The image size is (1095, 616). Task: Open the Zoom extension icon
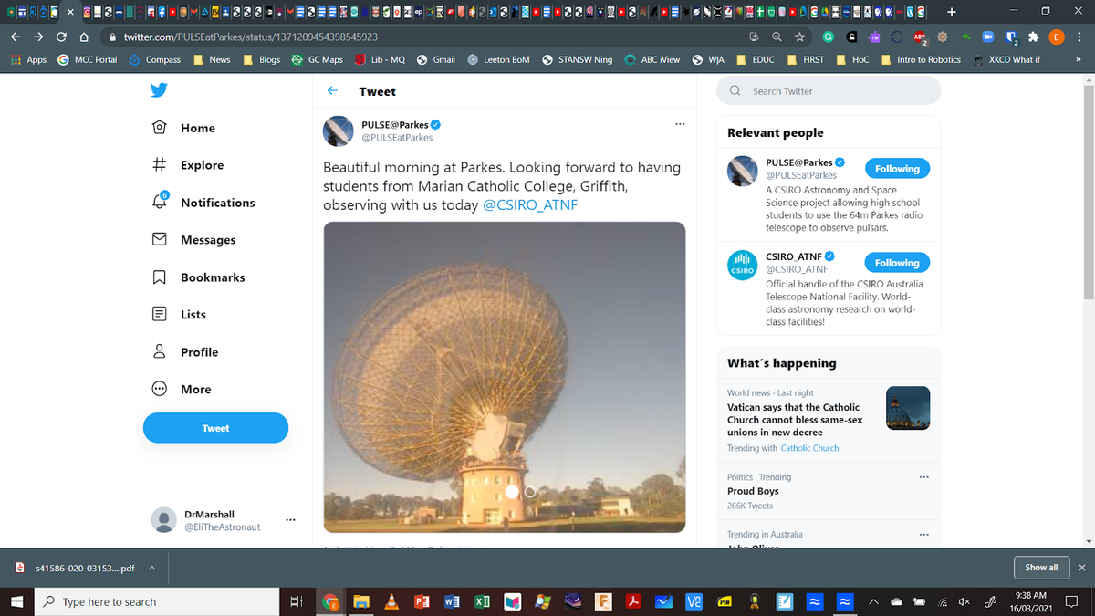click(988, 37)
